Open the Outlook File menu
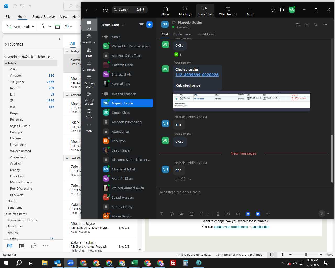 click(x=8, y=16)
